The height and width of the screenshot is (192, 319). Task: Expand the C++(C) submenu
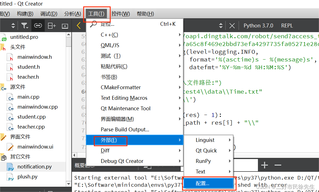(x=135, y=35)
